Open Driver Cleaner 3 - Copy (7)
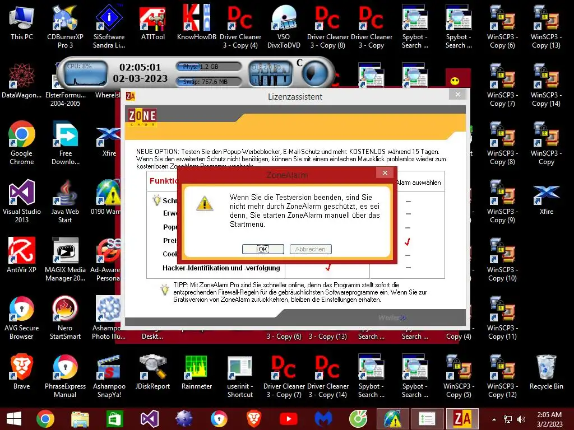The height and width of the screenshot is (430, 574). tap(284, 376)
